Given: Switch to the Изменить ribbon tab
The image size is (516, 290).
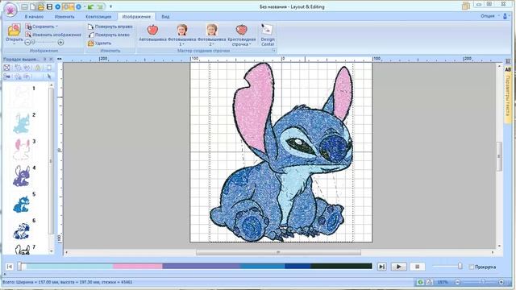Looking at the screenshot, I should click(64, 16).
